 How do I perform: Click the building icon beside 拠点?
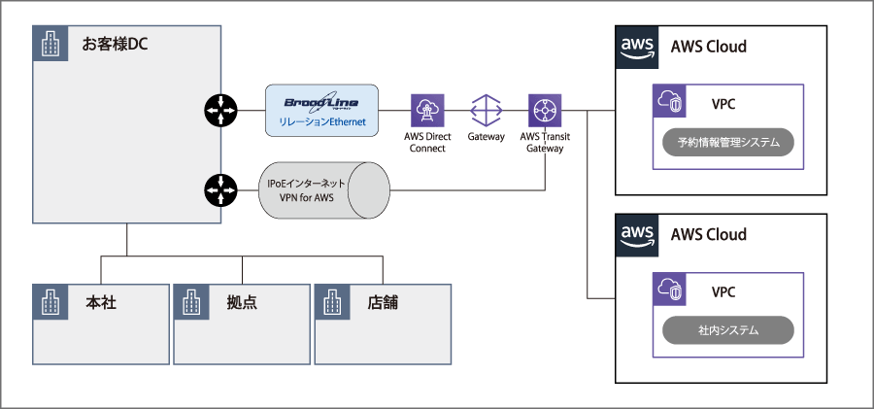(x=191, y=302)
